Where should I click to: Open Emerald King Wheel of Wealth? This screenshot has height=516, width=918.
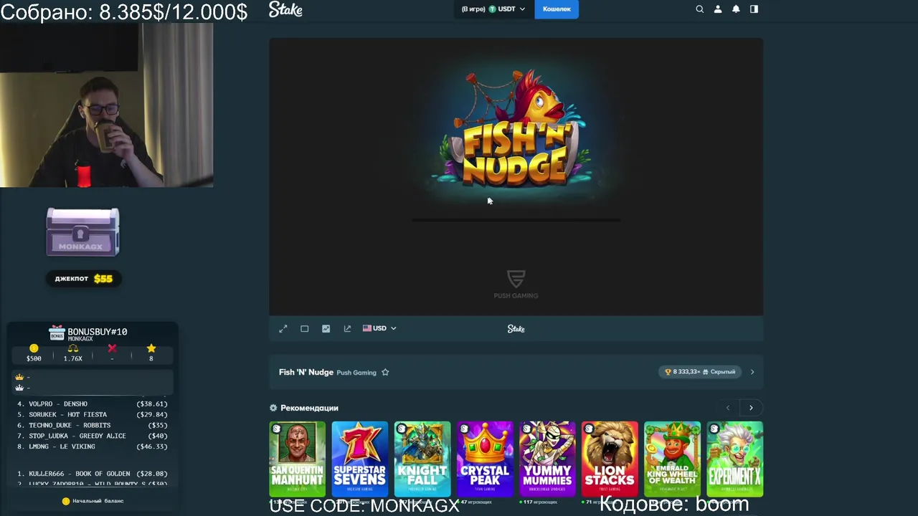pos(672,459)
